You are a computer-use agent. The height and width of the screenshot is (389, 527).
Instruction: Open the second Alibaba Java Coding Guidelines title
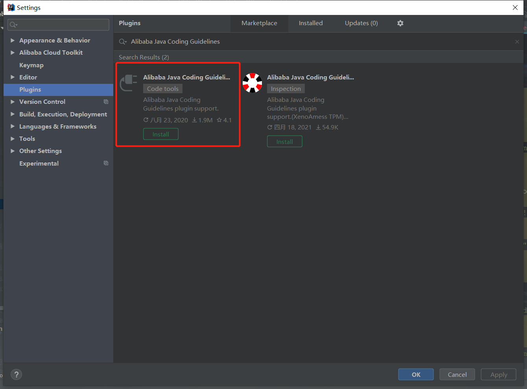point(311,77)
